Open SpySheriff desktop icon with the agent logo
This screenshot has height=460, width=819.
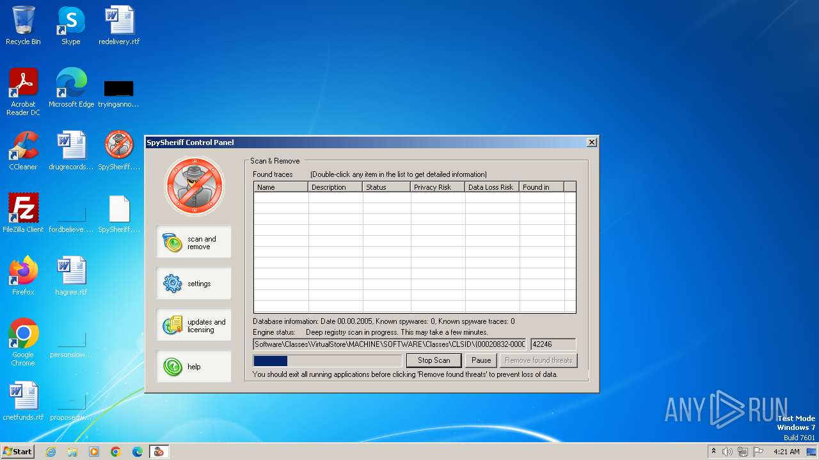coord(119,151)
